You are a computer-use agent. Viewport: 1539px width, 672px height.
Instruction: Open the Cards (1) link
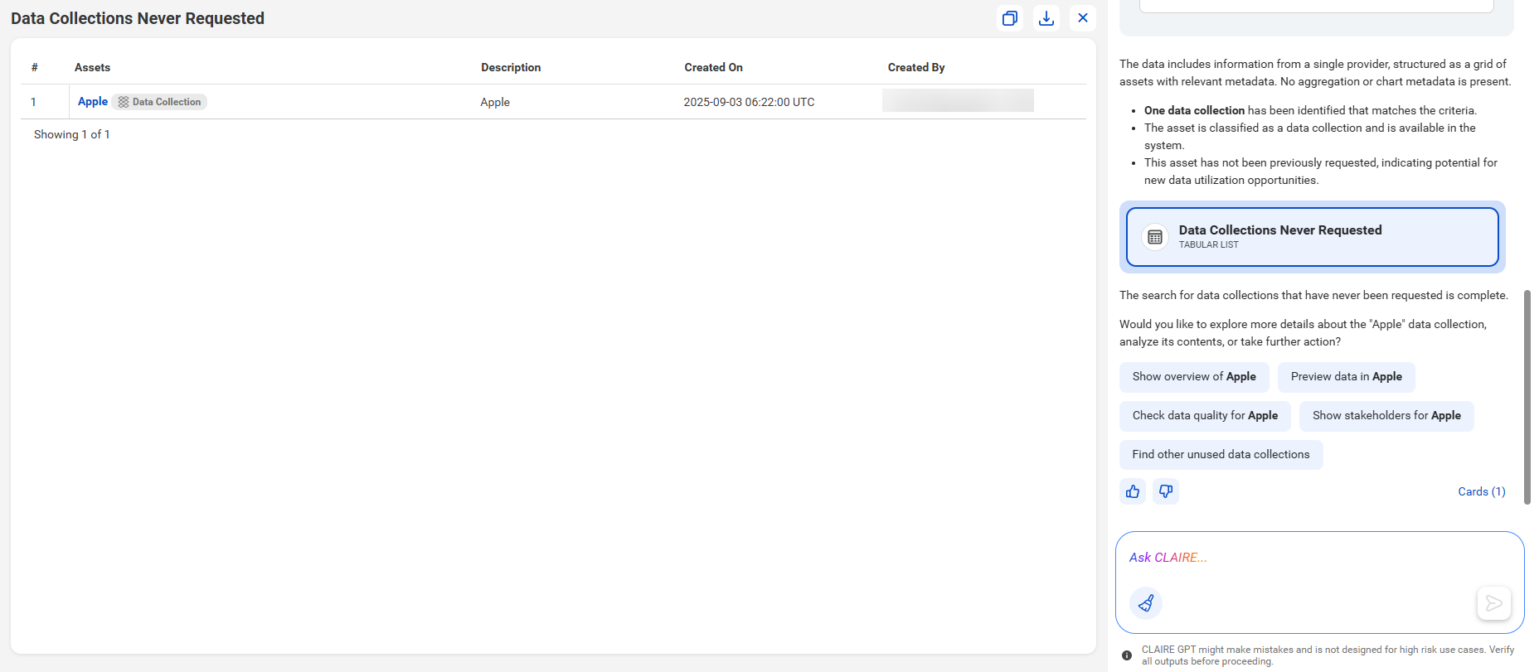tap(1482, 491)
